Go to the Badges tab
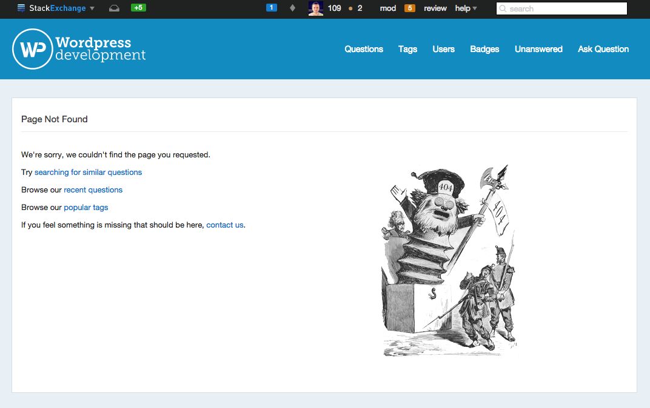 (484, 49)
